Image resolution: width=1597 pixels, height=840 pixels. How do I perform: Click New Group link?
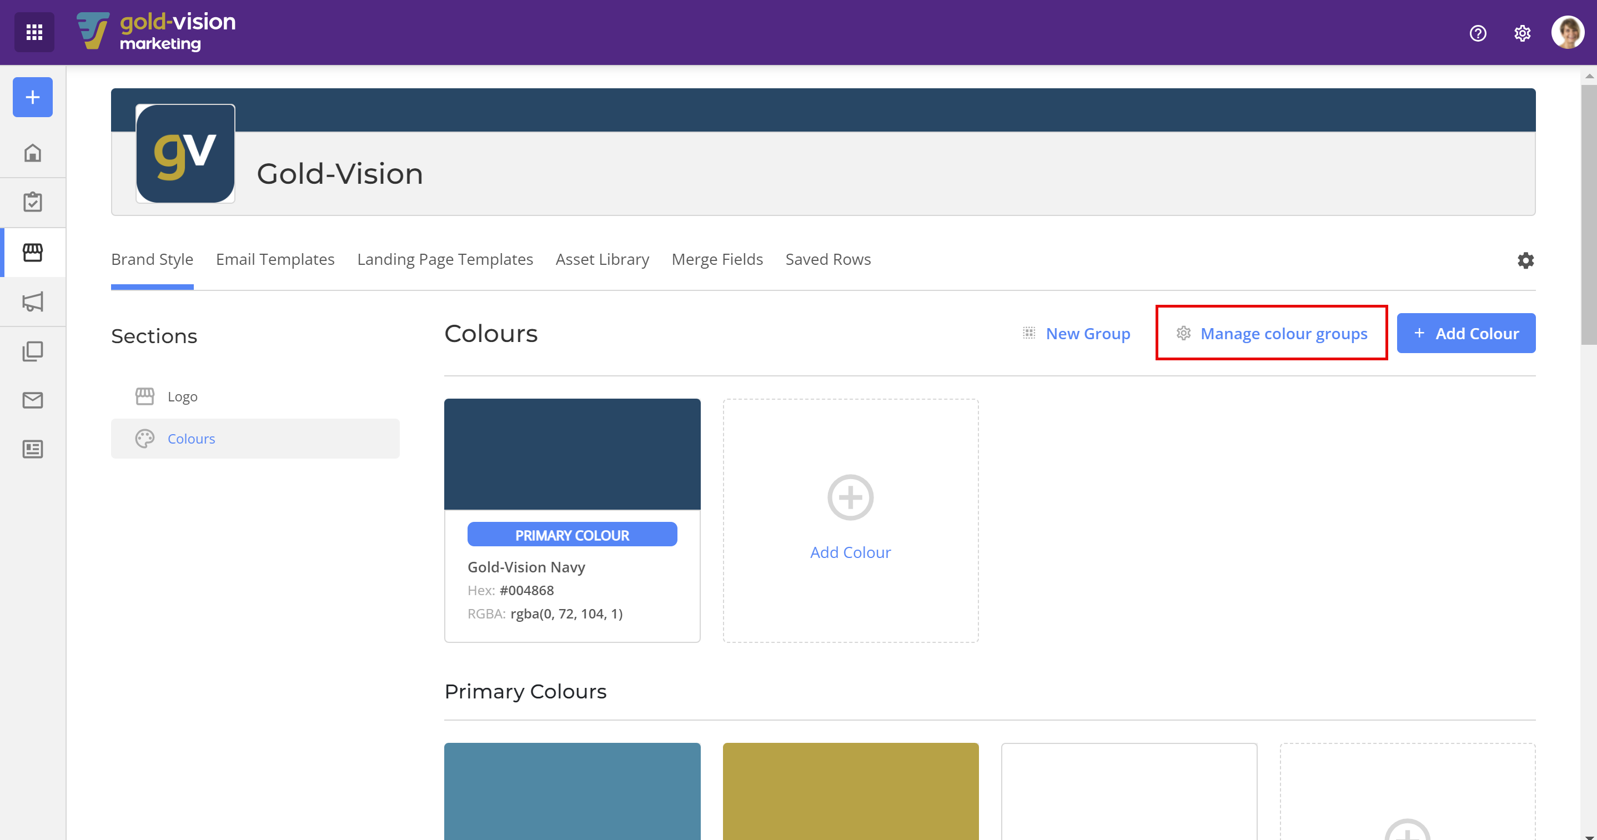tap(1088, 334)
